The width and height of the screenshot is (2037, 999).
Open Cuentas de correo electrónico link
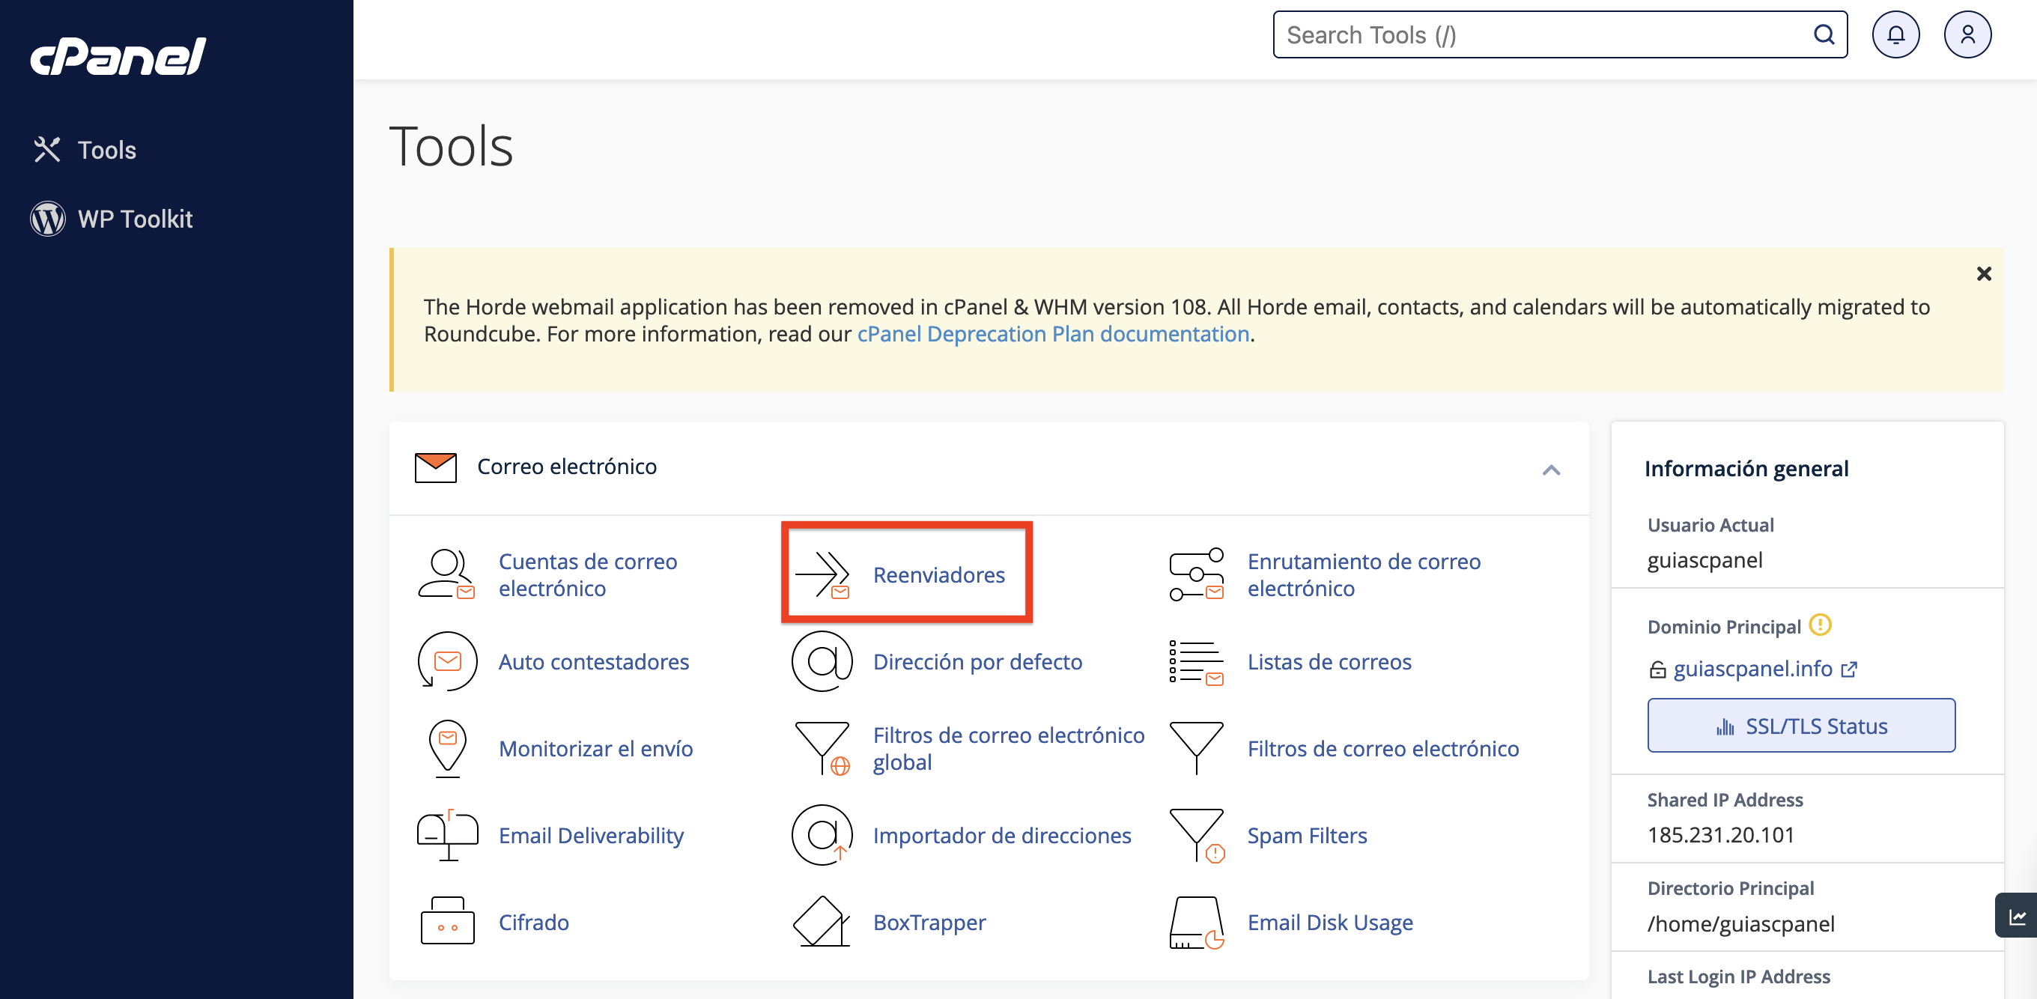tap(588, 575)
